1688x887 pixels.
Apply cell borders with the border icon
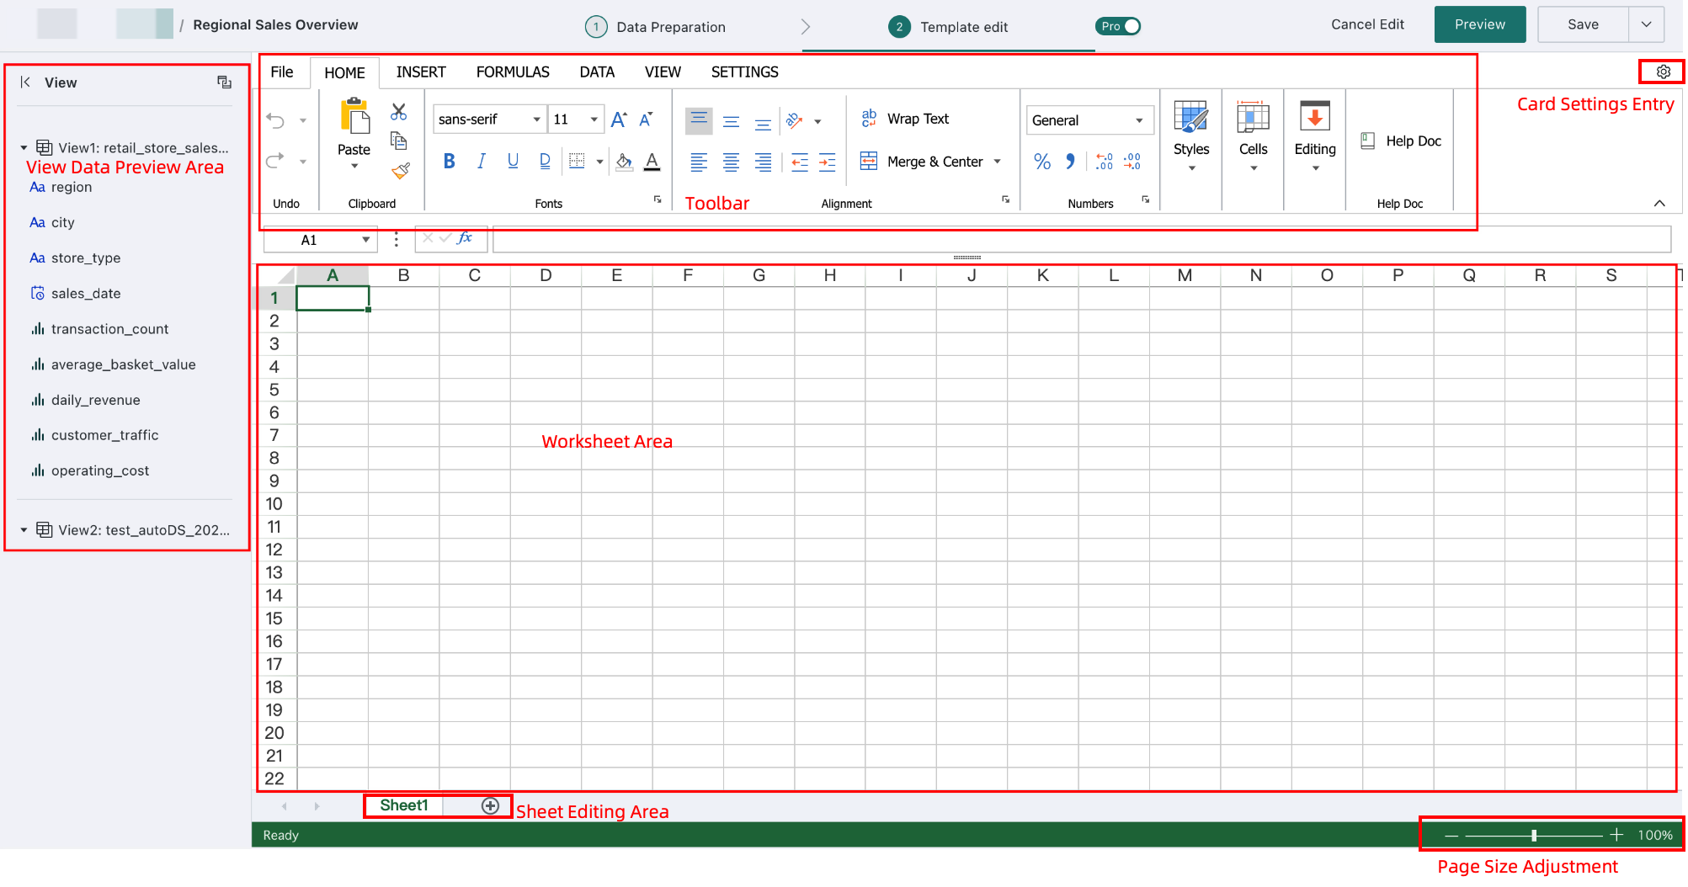(577, 161)
